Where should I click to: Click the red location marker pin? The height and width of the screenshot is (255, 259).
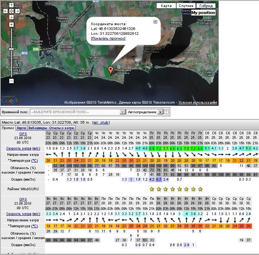pyautogui.click(x=110, y=70)
